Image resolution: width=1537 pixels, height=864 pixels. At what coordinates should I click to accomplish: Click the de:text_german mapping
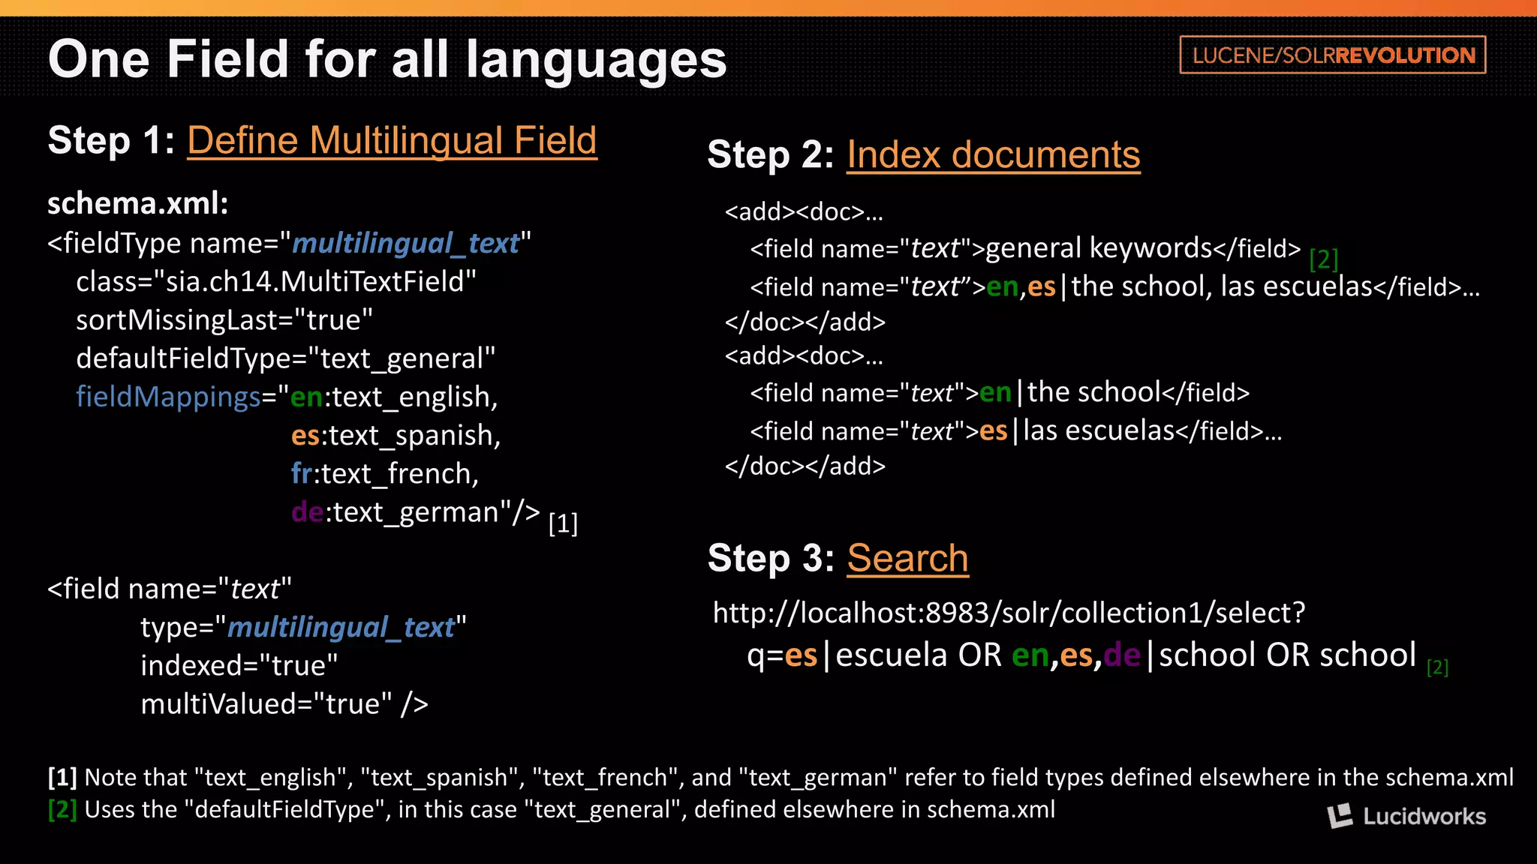[416, 512]
